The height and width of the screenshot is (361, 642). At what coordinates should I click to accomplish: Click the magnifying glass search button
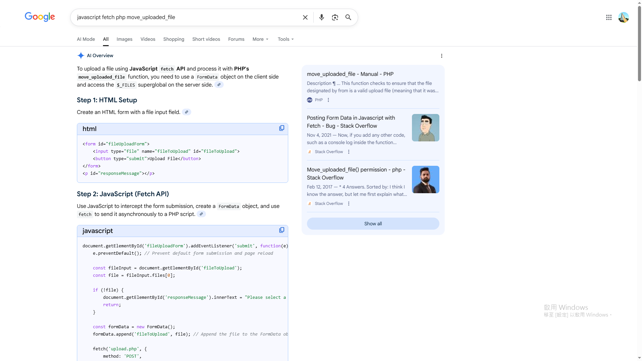(348, 17)
